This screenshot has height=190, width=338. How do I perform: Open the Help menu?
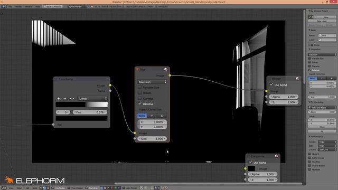(x=37, y=6)
